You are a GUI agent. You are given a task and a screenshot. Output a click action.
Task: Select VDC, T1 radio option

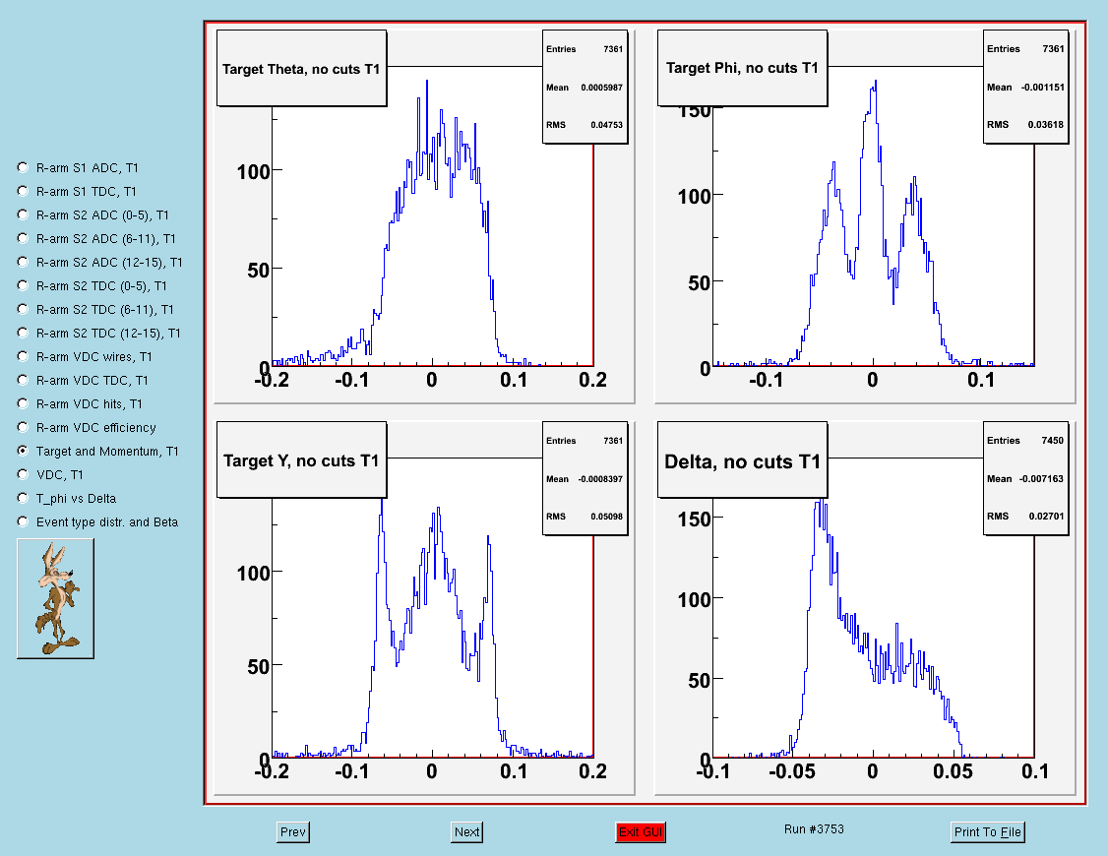[23, 474]
